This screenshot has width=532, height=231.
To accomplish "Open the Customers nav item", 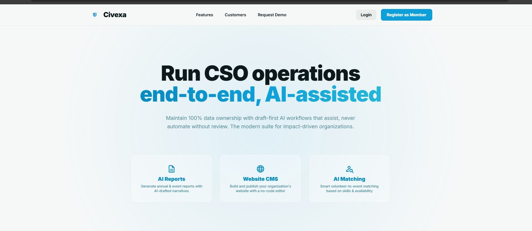I will [x=235, y=15].
